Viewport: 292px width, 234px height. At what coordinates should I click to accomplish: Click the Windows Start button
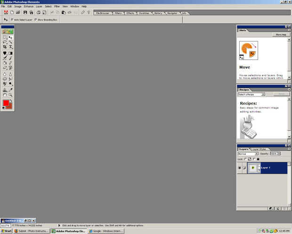(x=6, y=231)
